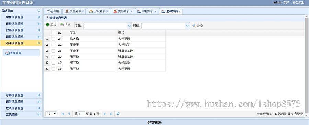Close the 班级列表 tab
Image resolution: width=309 pixels, height=125 pixels.
click(x=107, y=11)
